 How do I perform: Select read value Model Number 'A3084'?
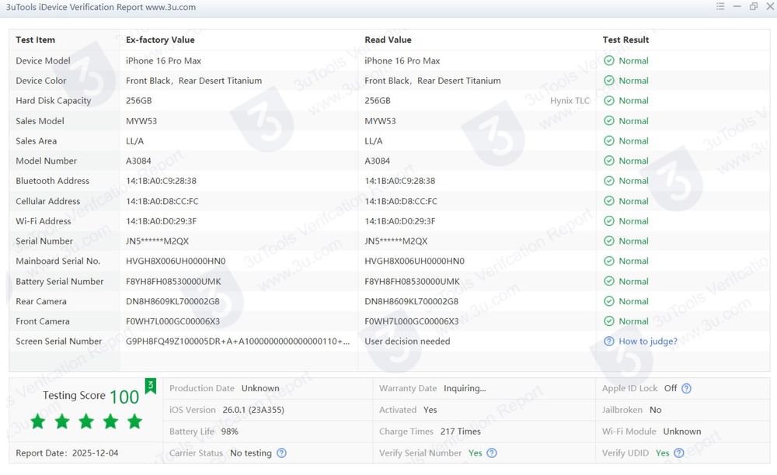click(x=377, y=161)
